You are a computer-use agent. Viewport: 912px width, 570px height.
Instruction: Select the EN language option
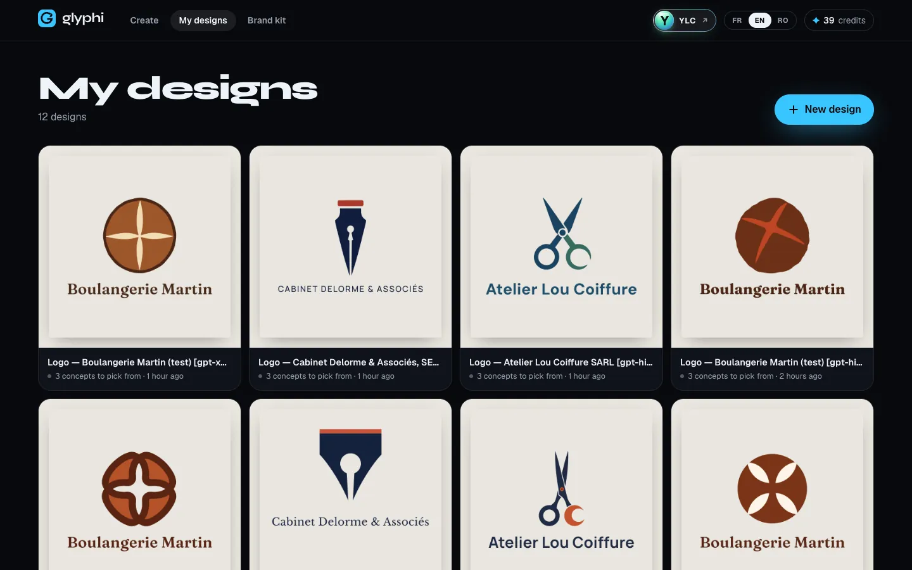click(x=759, y=20)
